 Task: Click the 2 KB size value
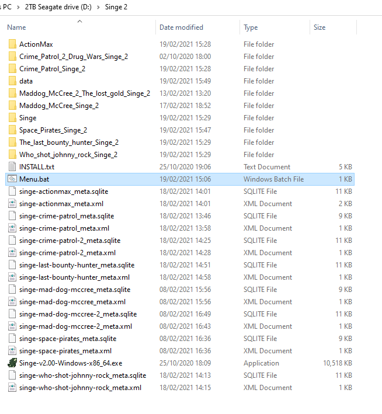tap(345, 204)
